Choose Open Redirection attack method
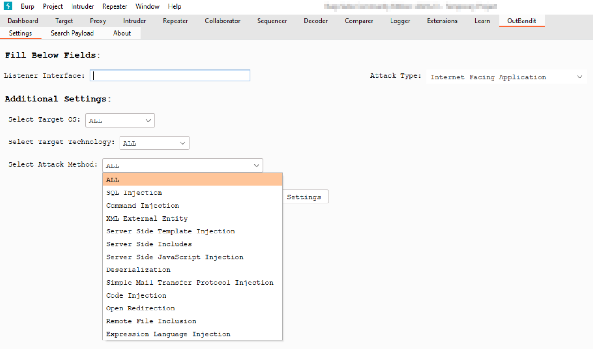This screenshot has width=593, height=349. [193, 308]
